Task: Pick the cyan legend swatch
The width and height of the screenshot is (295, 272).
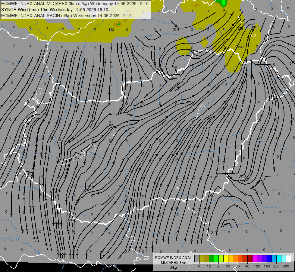Action: [279, 258]
